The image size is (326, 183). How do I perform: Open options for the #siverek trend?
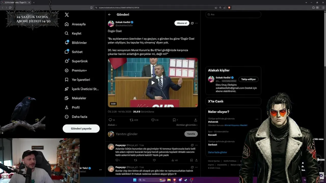[257, 119]
